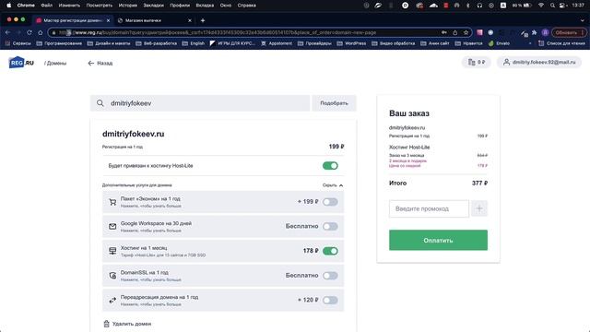Click the Хостинг Host-Lite order entry
Screen dimensions: 590x332
(409, 148)
